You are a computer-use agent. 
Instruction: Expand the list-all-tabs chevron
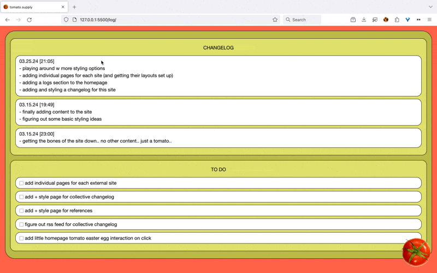point(430,7)
